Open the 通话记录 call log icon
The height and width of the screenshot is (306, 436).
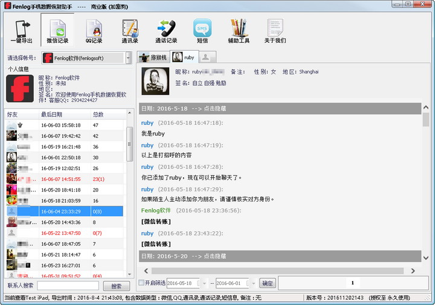(166, 30)
